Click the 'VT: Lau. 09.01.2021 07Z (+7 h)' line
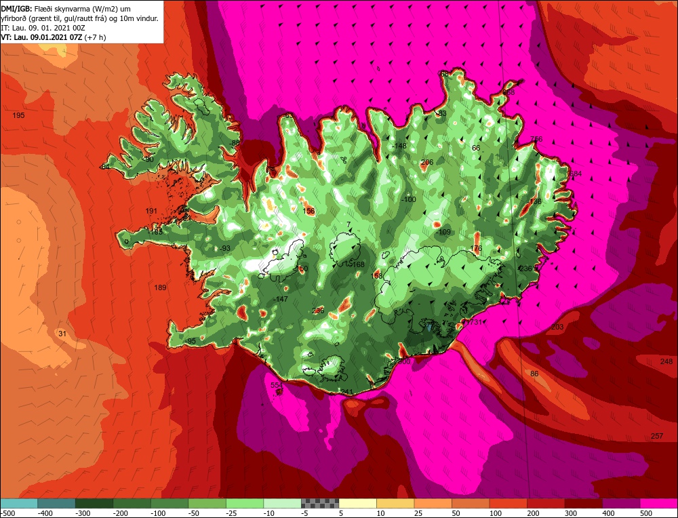The image size is (678, 518). coord(53,37)
